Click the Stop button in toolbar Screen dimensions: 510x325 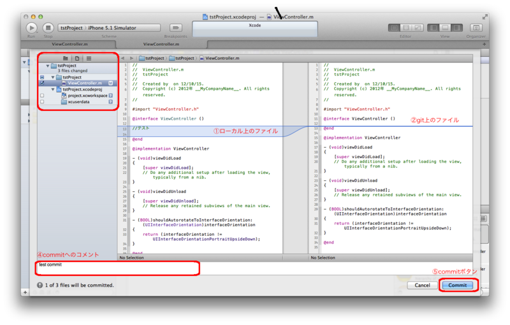[x=48, y=28]
